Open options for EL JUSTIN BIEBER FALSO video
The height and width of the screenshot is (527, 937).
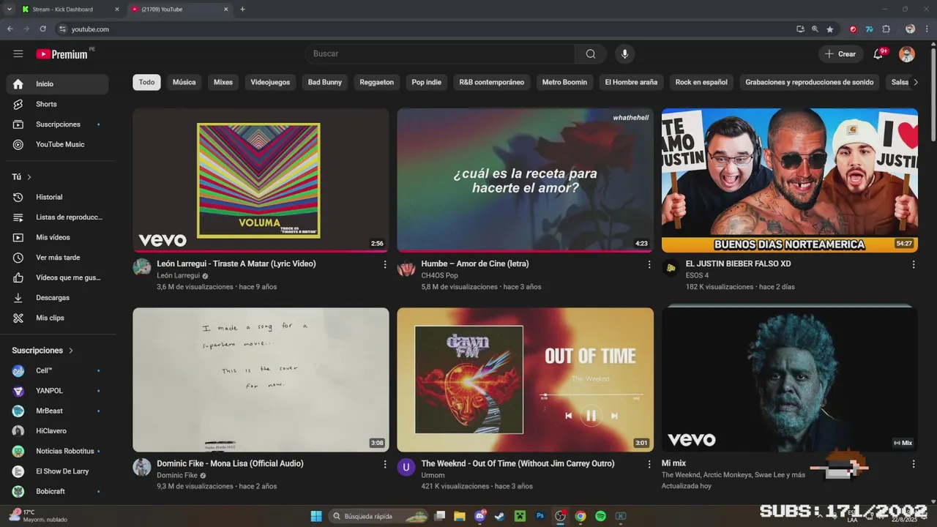point(914,264)
